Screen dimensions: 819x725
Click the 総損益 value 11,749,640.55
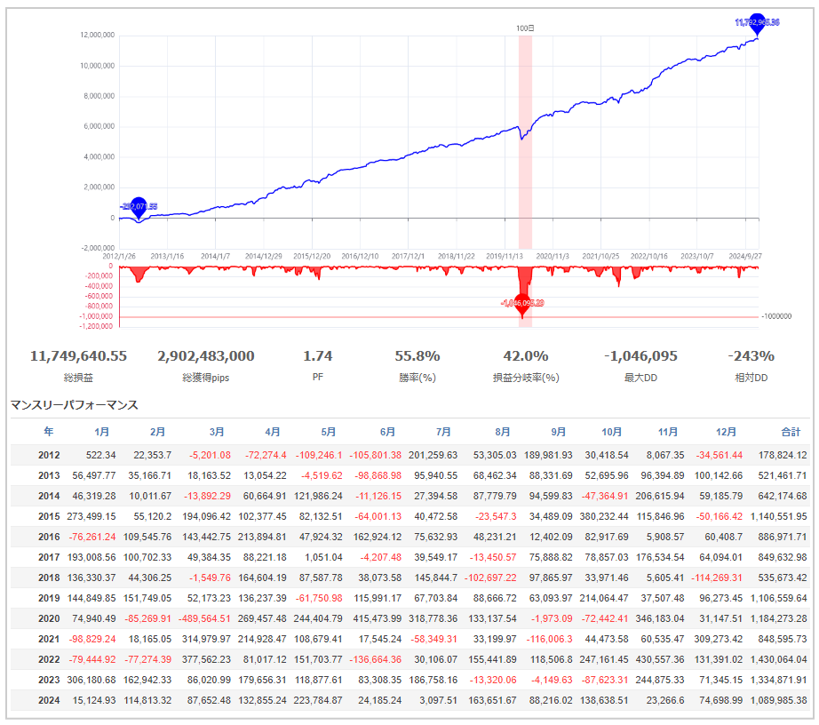pyautogui.click(x=78, y=356)
